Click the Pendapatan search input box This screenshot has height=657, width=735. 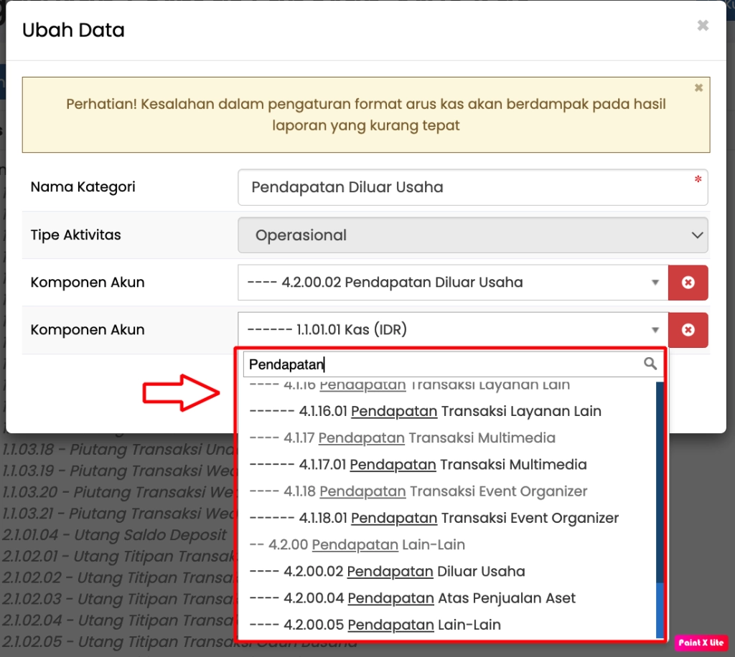click(441, 364)
